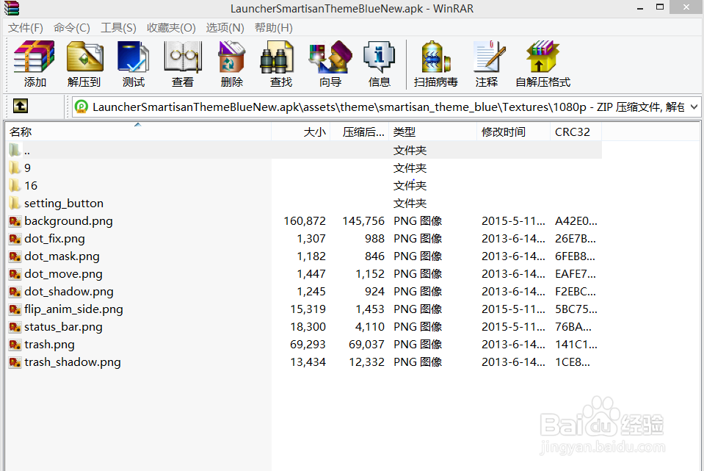Click the Virus Scan (扫描病毒) icon
This screenshot has width=704, height=471.
436,57
